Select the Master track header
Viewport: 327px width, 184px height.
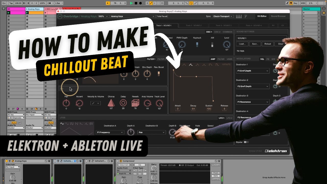311,9
